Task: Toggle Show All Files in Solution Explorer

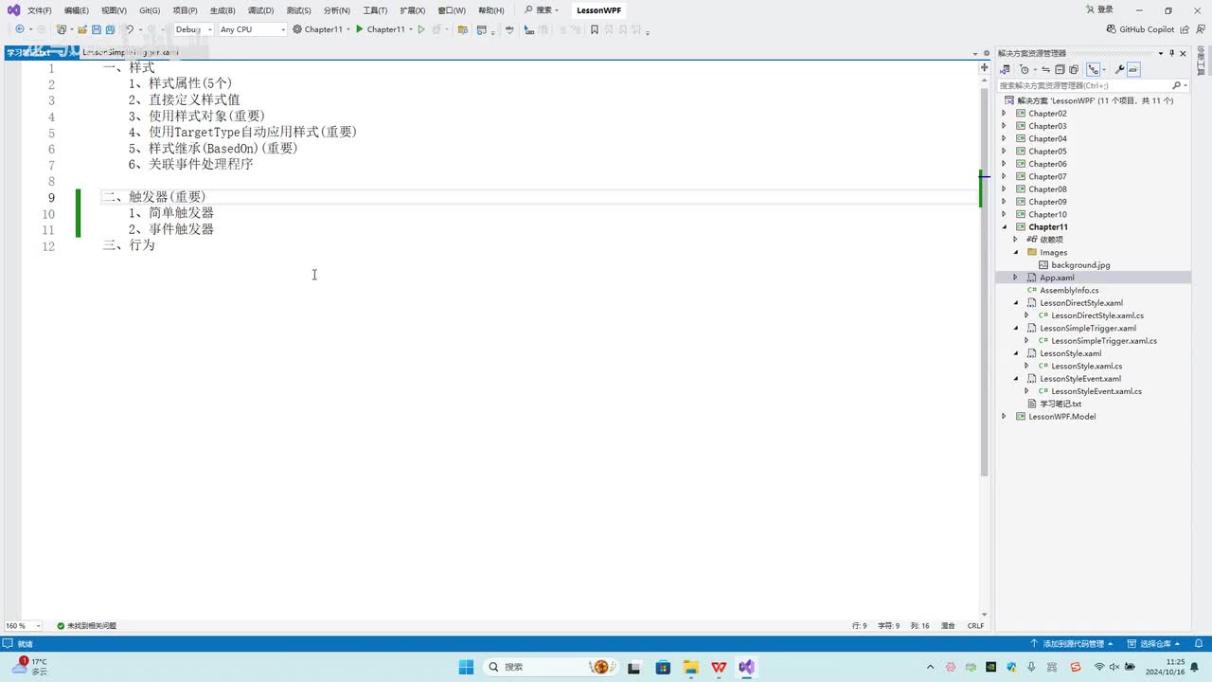Action: pos(1074,69)
